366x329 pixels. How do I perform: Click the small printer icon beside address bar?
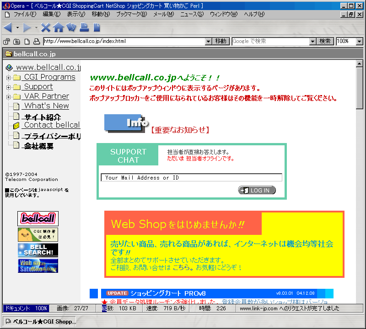[x=37, y=42]
